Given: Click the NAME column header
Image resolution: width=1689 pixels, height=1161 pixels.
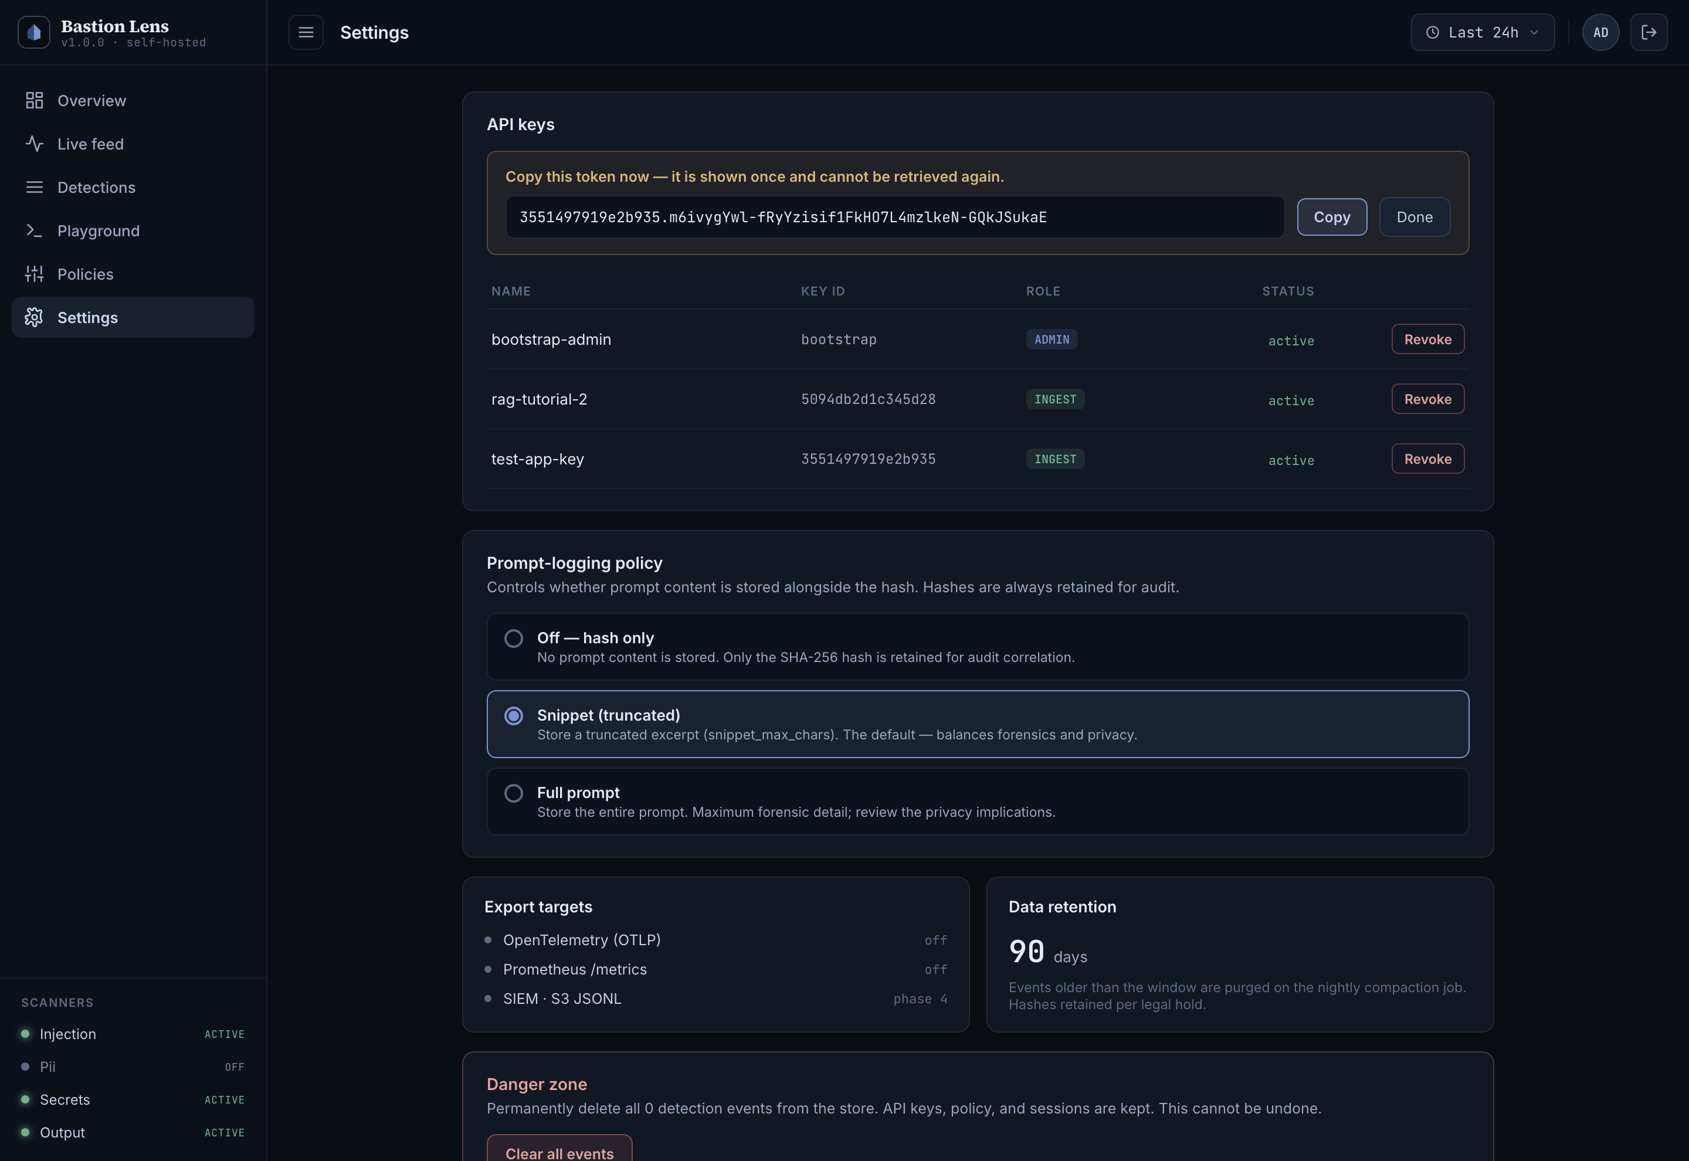Looking at the screenshot, I should pyautogui.click(x=511, y=291).
